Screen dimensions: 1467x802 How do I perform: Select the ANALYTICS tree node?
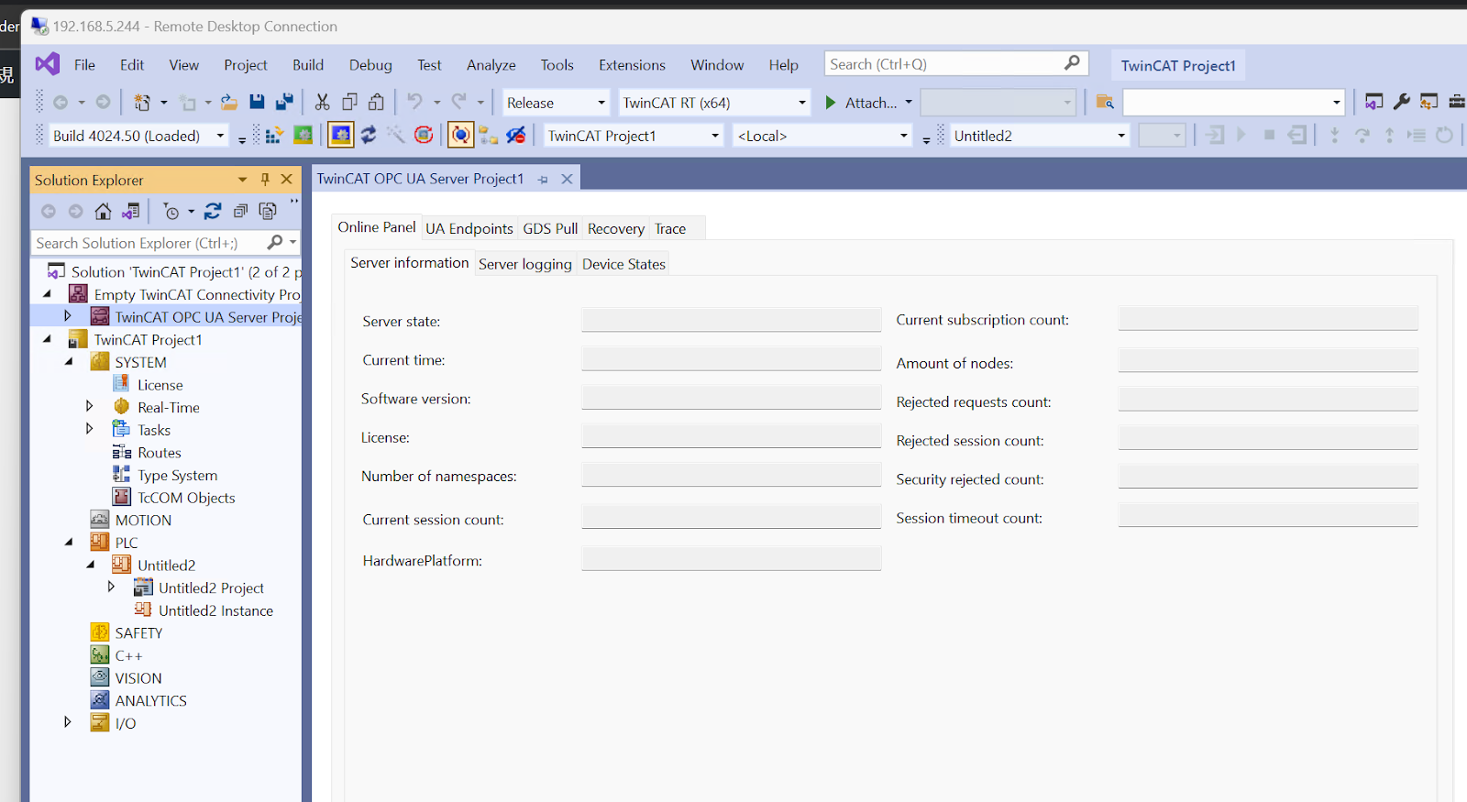[150, 700]
